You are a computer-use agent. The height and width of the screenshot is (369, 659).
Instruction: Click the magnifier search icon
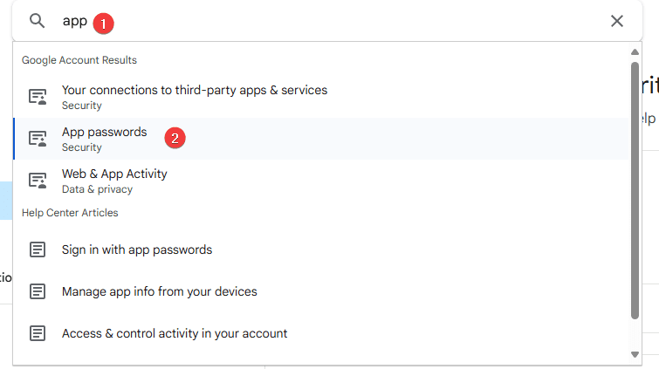point(37,21)
